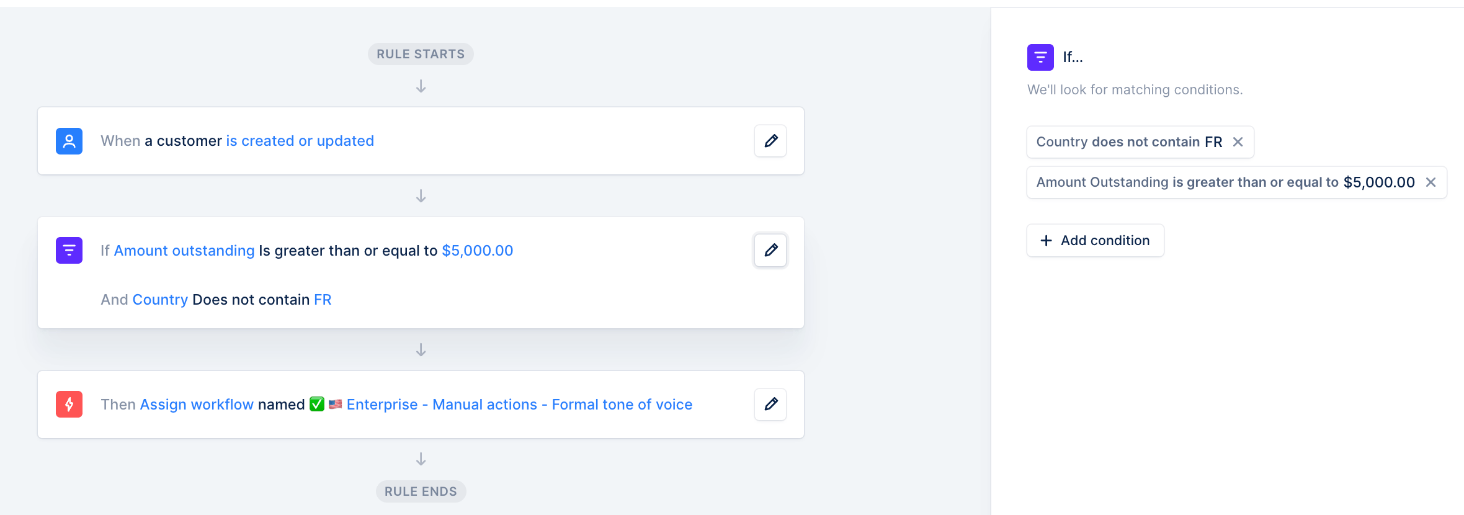This screenshot has height=515, width=1464.
Task: Click the purple filter icon in condition card
Action: pos(69,250)
